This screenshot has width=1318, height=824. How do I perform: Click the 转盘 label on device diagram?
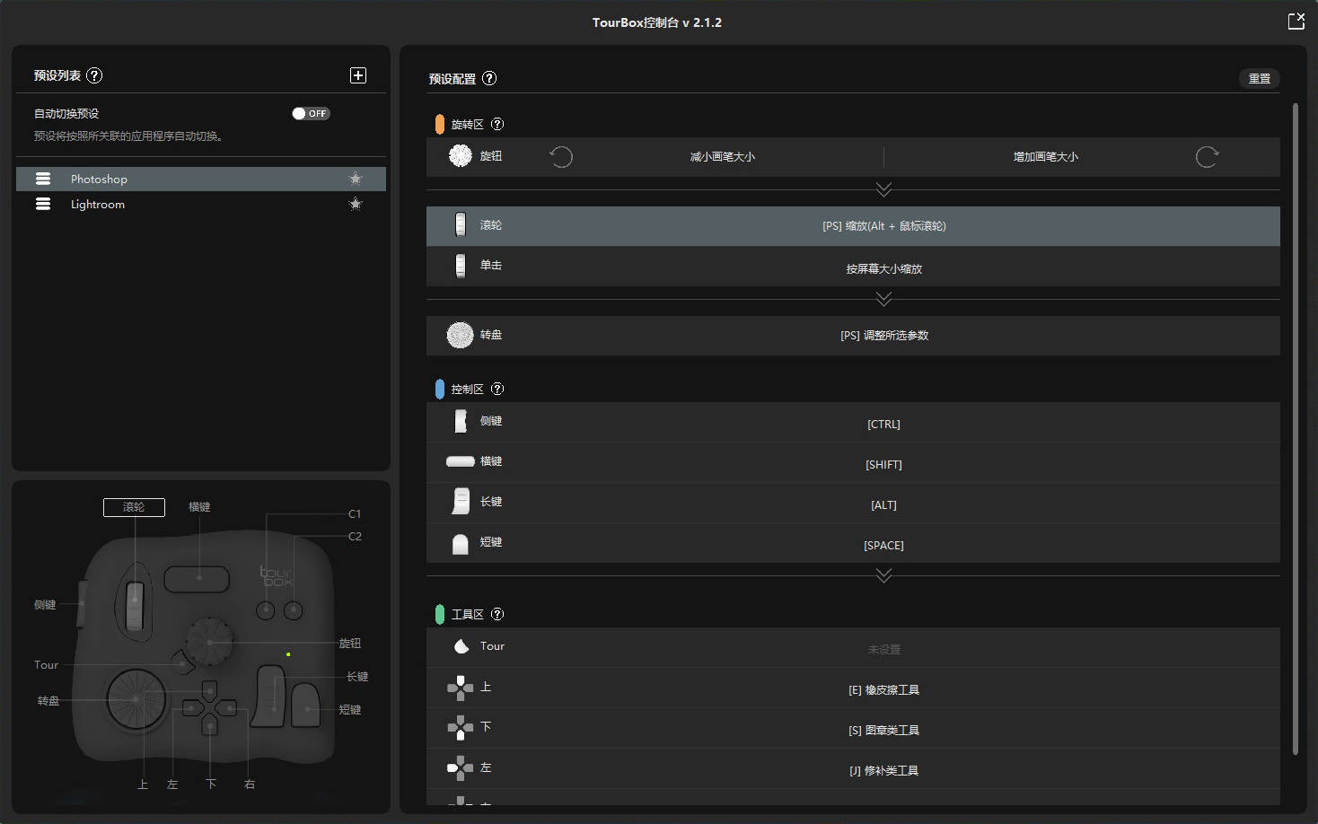coord(48,701)
